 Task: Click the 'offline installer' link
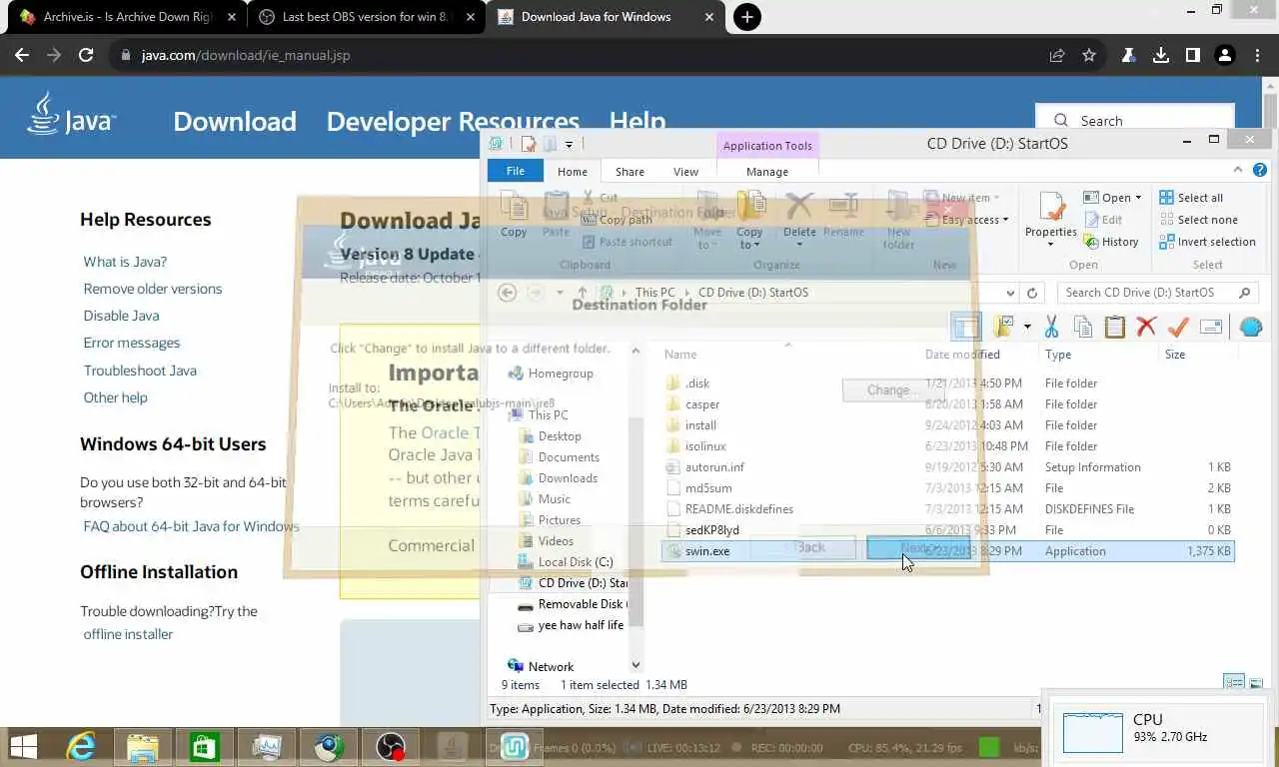[x=128, y=634]
